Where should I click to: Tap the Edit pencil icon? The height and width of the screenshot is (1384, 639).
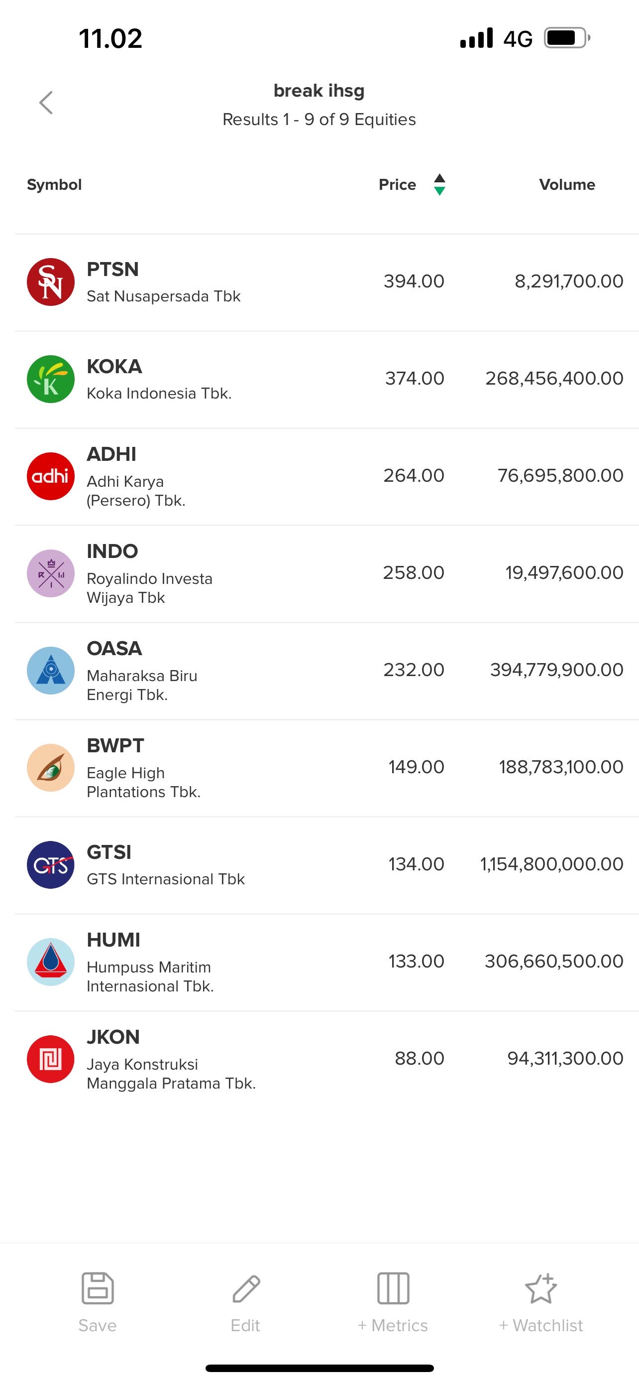pos(246,1288)
